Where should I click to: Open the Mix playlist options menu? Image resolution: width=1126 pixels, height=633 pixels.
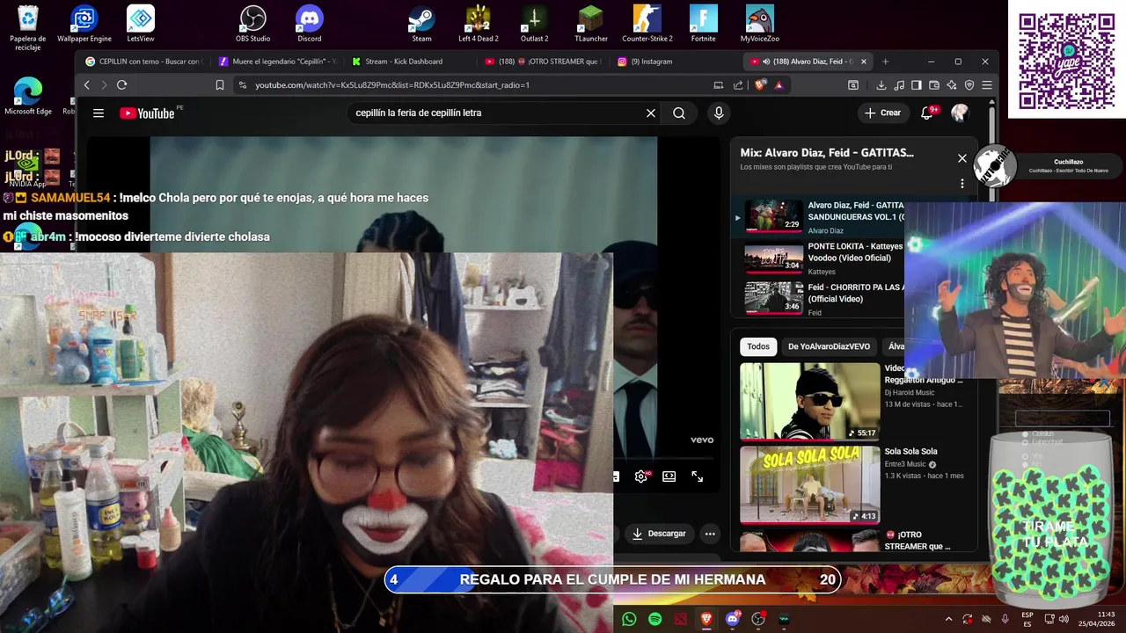tap(961, 184)
